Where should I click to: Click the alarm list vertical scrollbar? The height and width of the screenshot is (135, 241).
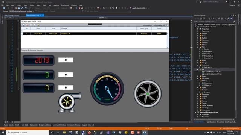[x=168, y=40]
